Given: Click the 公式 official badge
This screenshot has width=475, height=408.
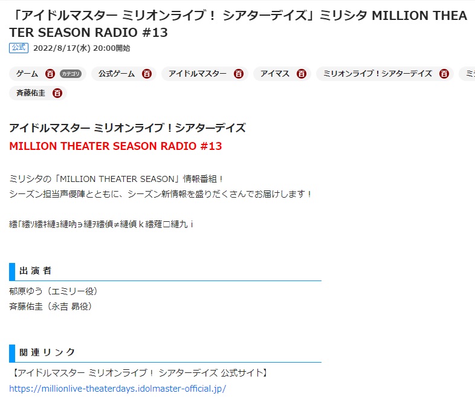Looking at the screenshot, I should pos(19,48).
